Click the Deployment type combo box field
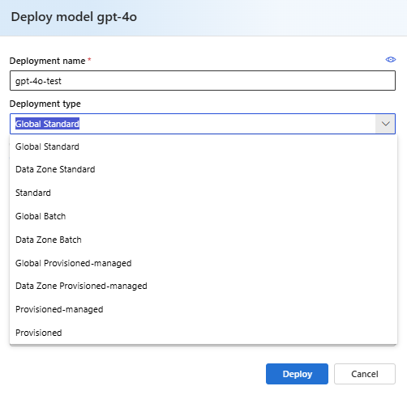 203,124
